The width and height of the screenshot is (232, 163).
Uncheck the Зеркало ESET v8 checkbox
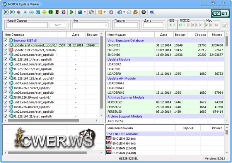(5, 40)
